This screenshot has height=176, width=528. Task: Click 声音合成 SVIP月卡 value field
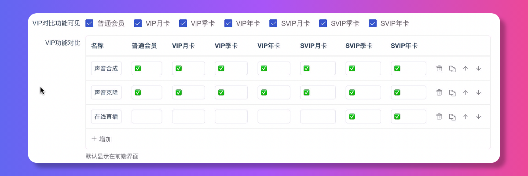pos(318,68)
